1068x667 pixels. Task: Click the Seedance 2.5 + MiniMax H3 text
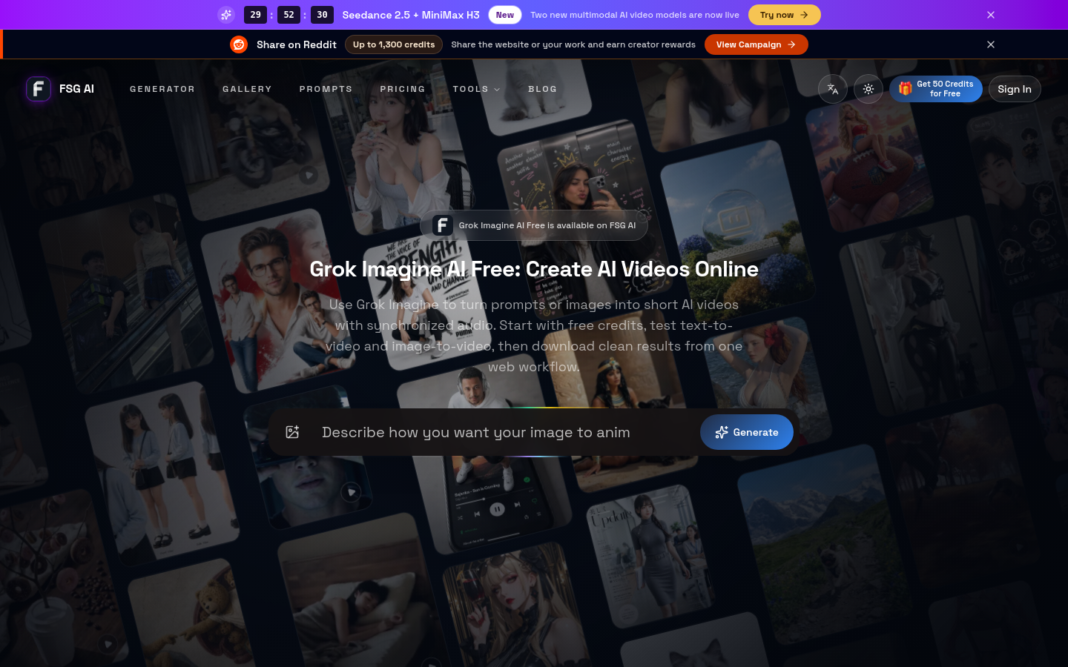click(x=411, y=15)
